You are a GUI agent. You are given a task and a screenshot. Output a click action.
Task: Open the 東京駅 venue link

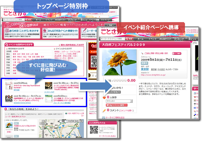[145, 69]
